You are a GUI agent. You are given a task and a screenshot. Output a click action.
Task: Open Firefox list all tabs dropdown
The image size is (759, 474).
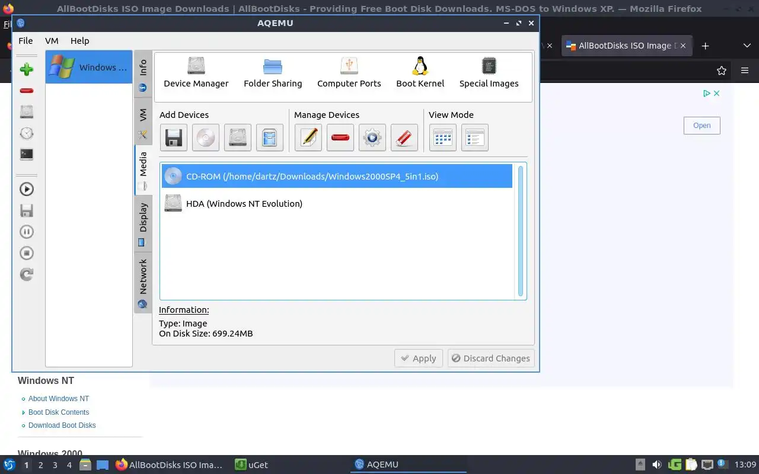coord(747,46)
